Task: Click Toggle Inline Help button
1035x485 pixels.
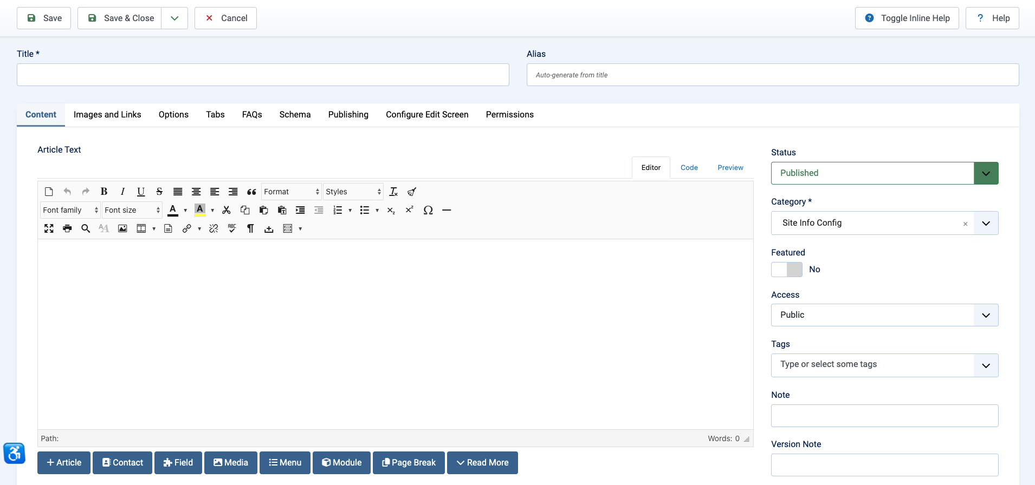Action: 907,18
